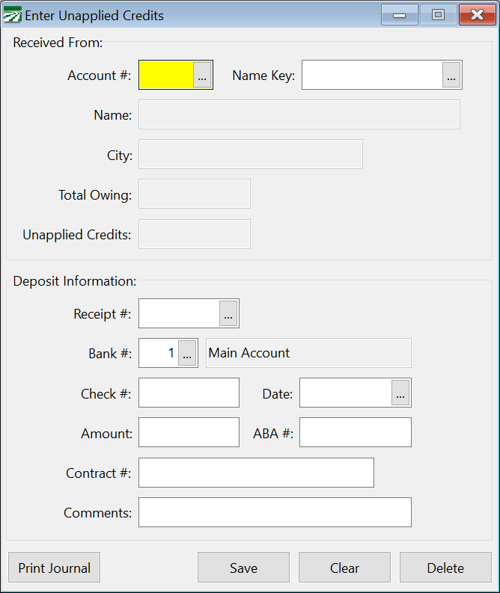Click the Amount input field

click(189, 432)
